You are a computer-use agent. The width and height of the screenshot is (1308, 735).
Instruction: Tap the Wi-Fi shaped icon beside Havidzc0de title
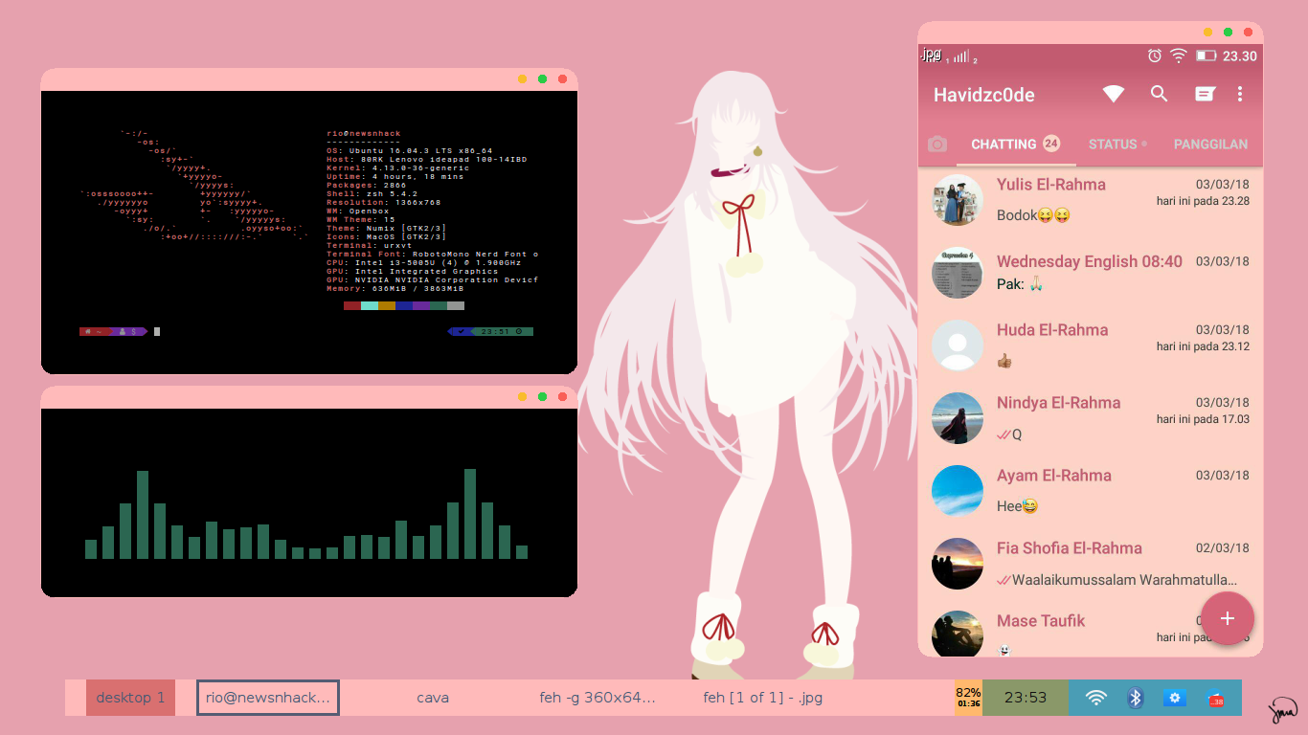(x=1113, y=94)
